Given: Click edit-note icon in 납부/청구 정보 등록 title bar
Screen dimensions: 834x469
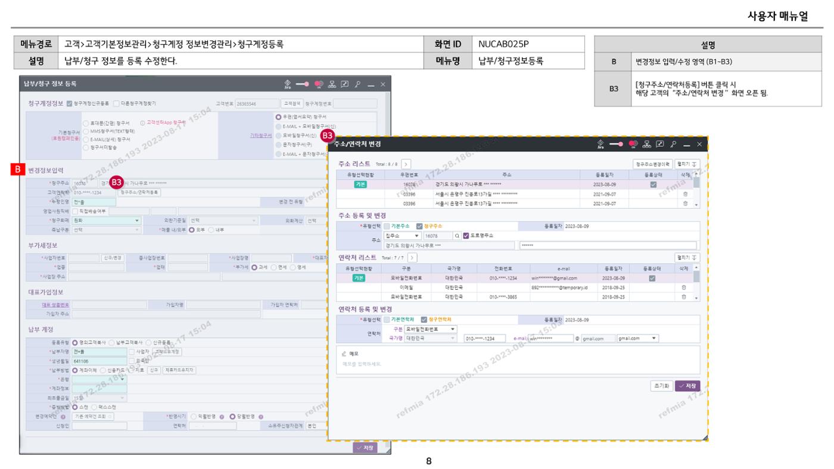Looking at the screenshot, I should point(344,85).
